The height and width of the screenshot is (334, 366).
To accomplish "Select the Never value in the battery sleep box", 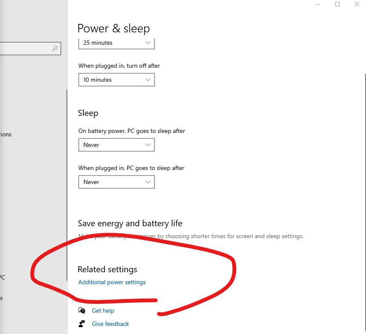I will (x=91, y=145).
